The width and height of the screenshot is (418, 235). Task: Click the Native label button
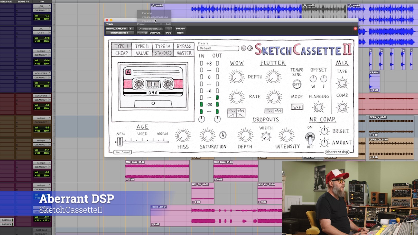[x=180, y=33]
